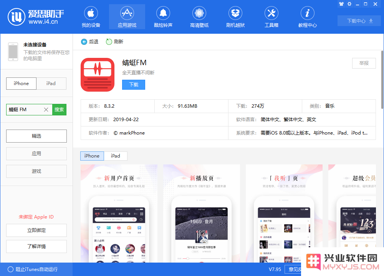Image resolution: width=384 pixels, height=276 pixels.
Task: Open the 新用户首页 screenshot
Action: 119,214
